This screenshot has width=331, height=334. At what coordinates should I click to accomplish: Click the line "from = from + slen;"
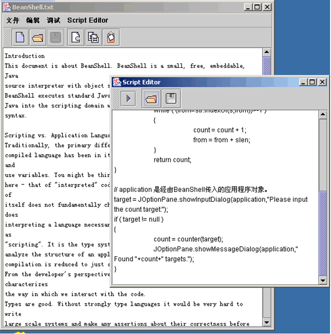click(222, 140)
